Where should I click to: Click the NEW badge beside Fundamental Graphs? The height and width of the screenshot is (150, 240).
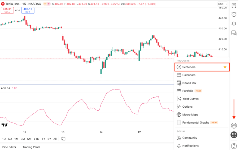(x=214, y=122)
